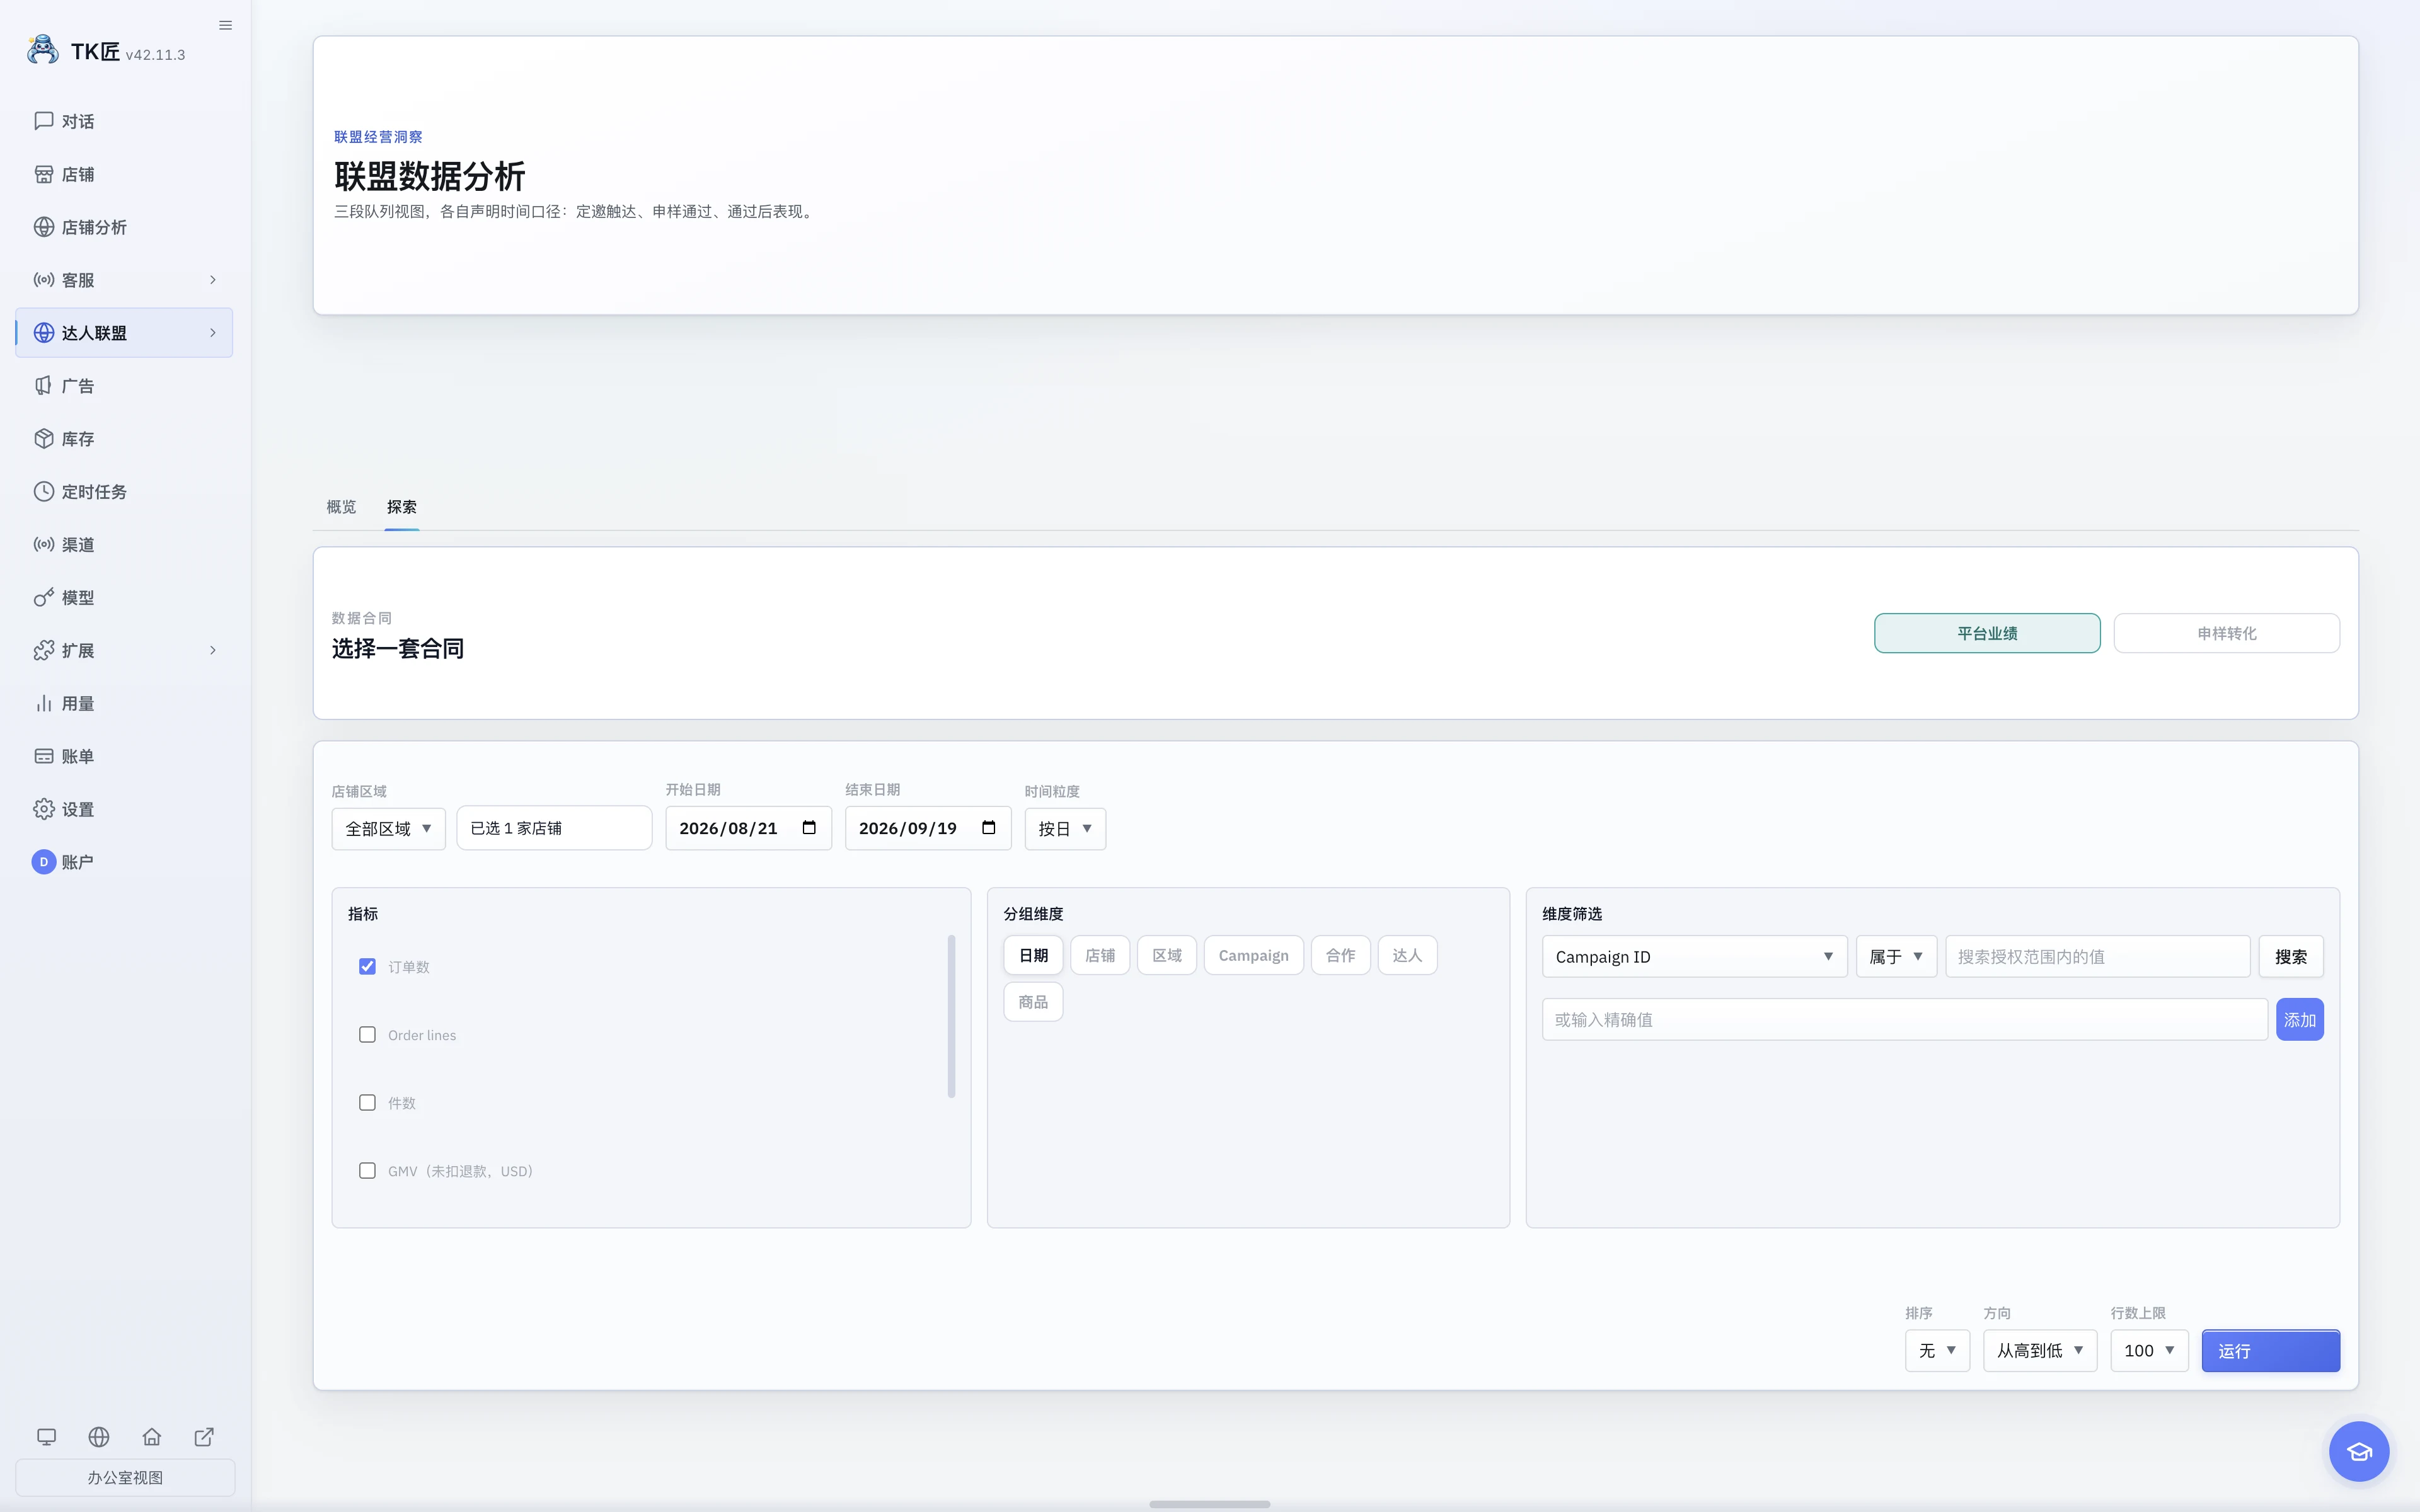Open 定时任务 clock icon in sidebar

click(x=44, y=492)
